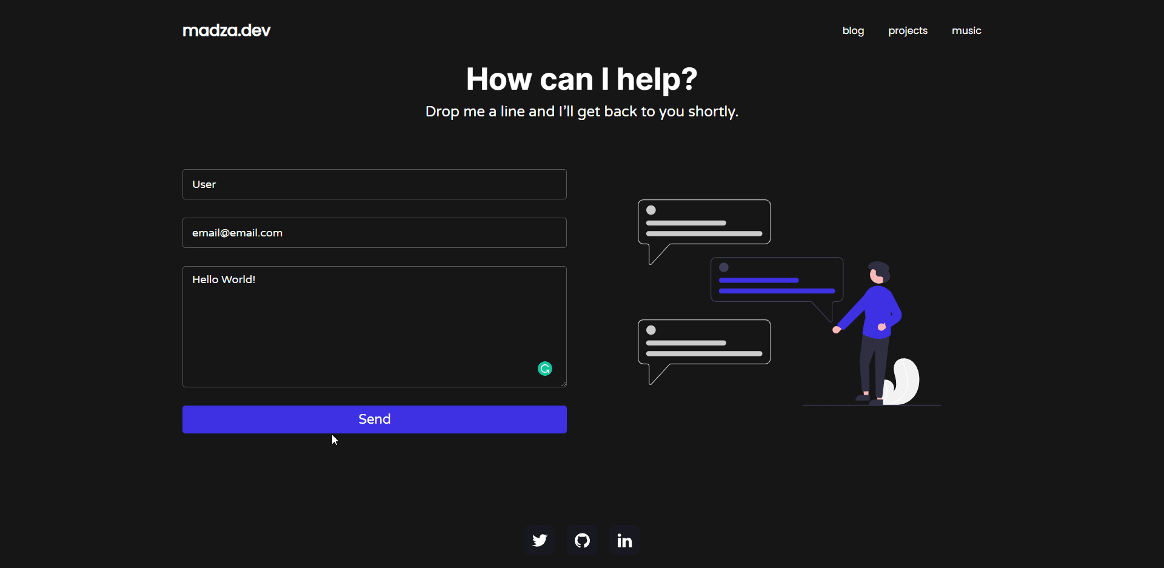1164x568 pixels.
Task: Go to the blog page
Action: pos(853,30)
